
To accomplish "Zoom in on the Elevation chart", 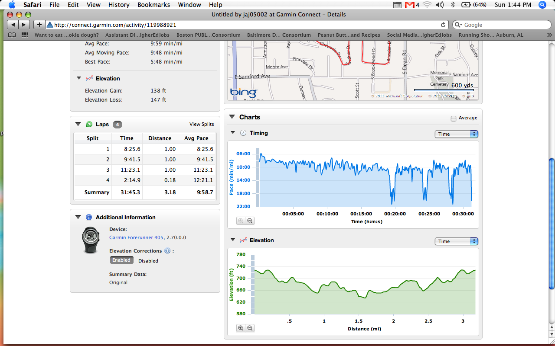I will point(241,328).
